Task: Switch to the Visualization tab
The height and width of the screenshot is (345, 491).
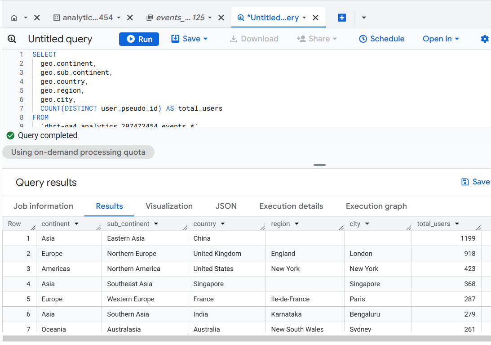Action: point(169,206)
